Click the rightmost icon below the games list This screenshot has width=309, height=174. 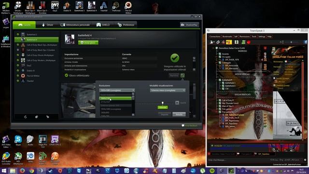point(47,117)
